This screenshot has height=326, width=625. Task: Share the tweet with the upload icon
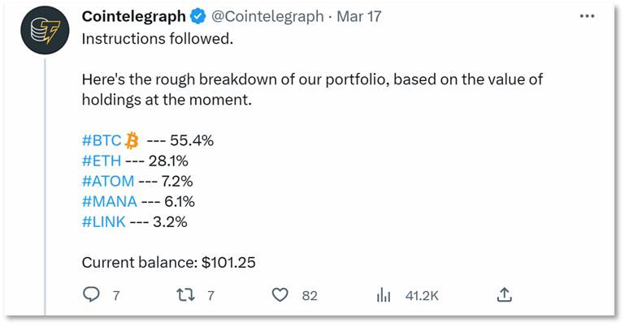pyautogui.click(x=504, y=294)
